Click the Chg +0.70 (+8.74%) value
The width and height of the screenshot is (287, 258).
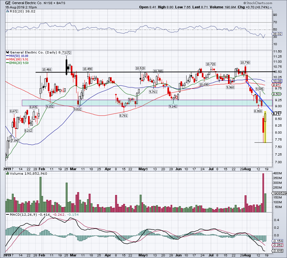(x=253, y=7)
